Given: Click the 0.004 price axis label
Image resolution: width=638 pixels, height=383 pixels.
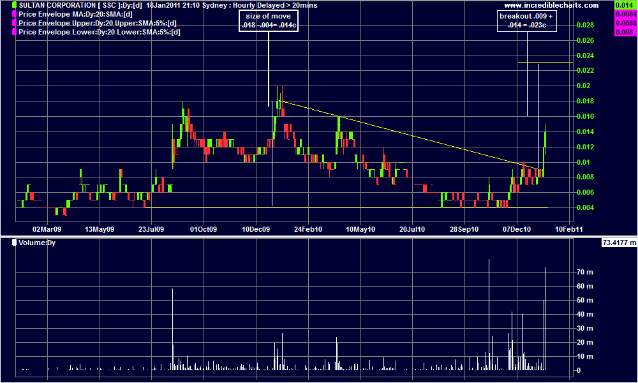Looking at the screenshot, I should [585, 207].
